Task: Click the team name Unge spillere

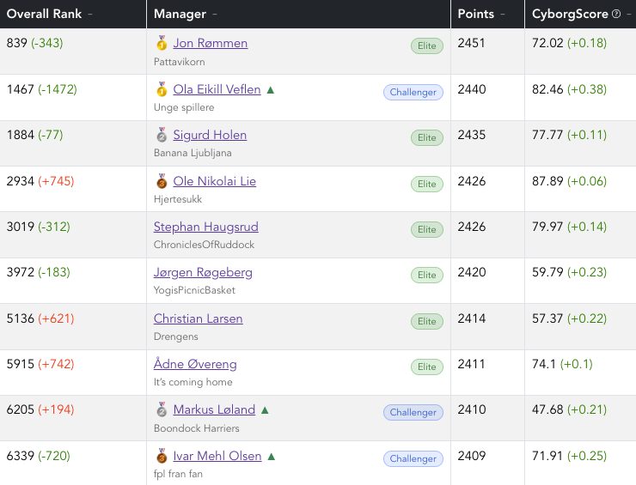Action: [184, 108]
